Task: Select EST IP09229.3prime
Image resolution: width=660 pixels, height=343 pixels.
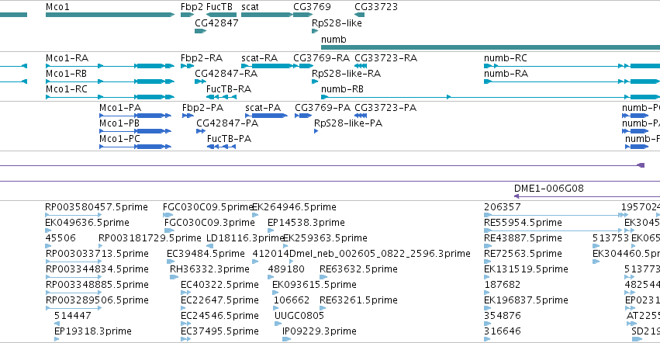Action: point(287,339)
